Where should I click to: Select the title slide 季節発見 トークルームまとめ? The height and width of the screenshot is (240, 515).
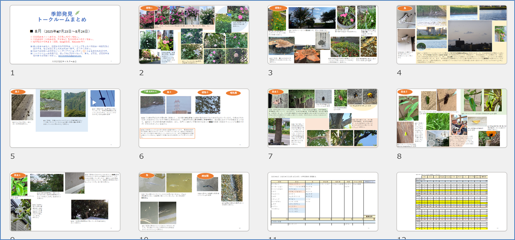[65, 35]
